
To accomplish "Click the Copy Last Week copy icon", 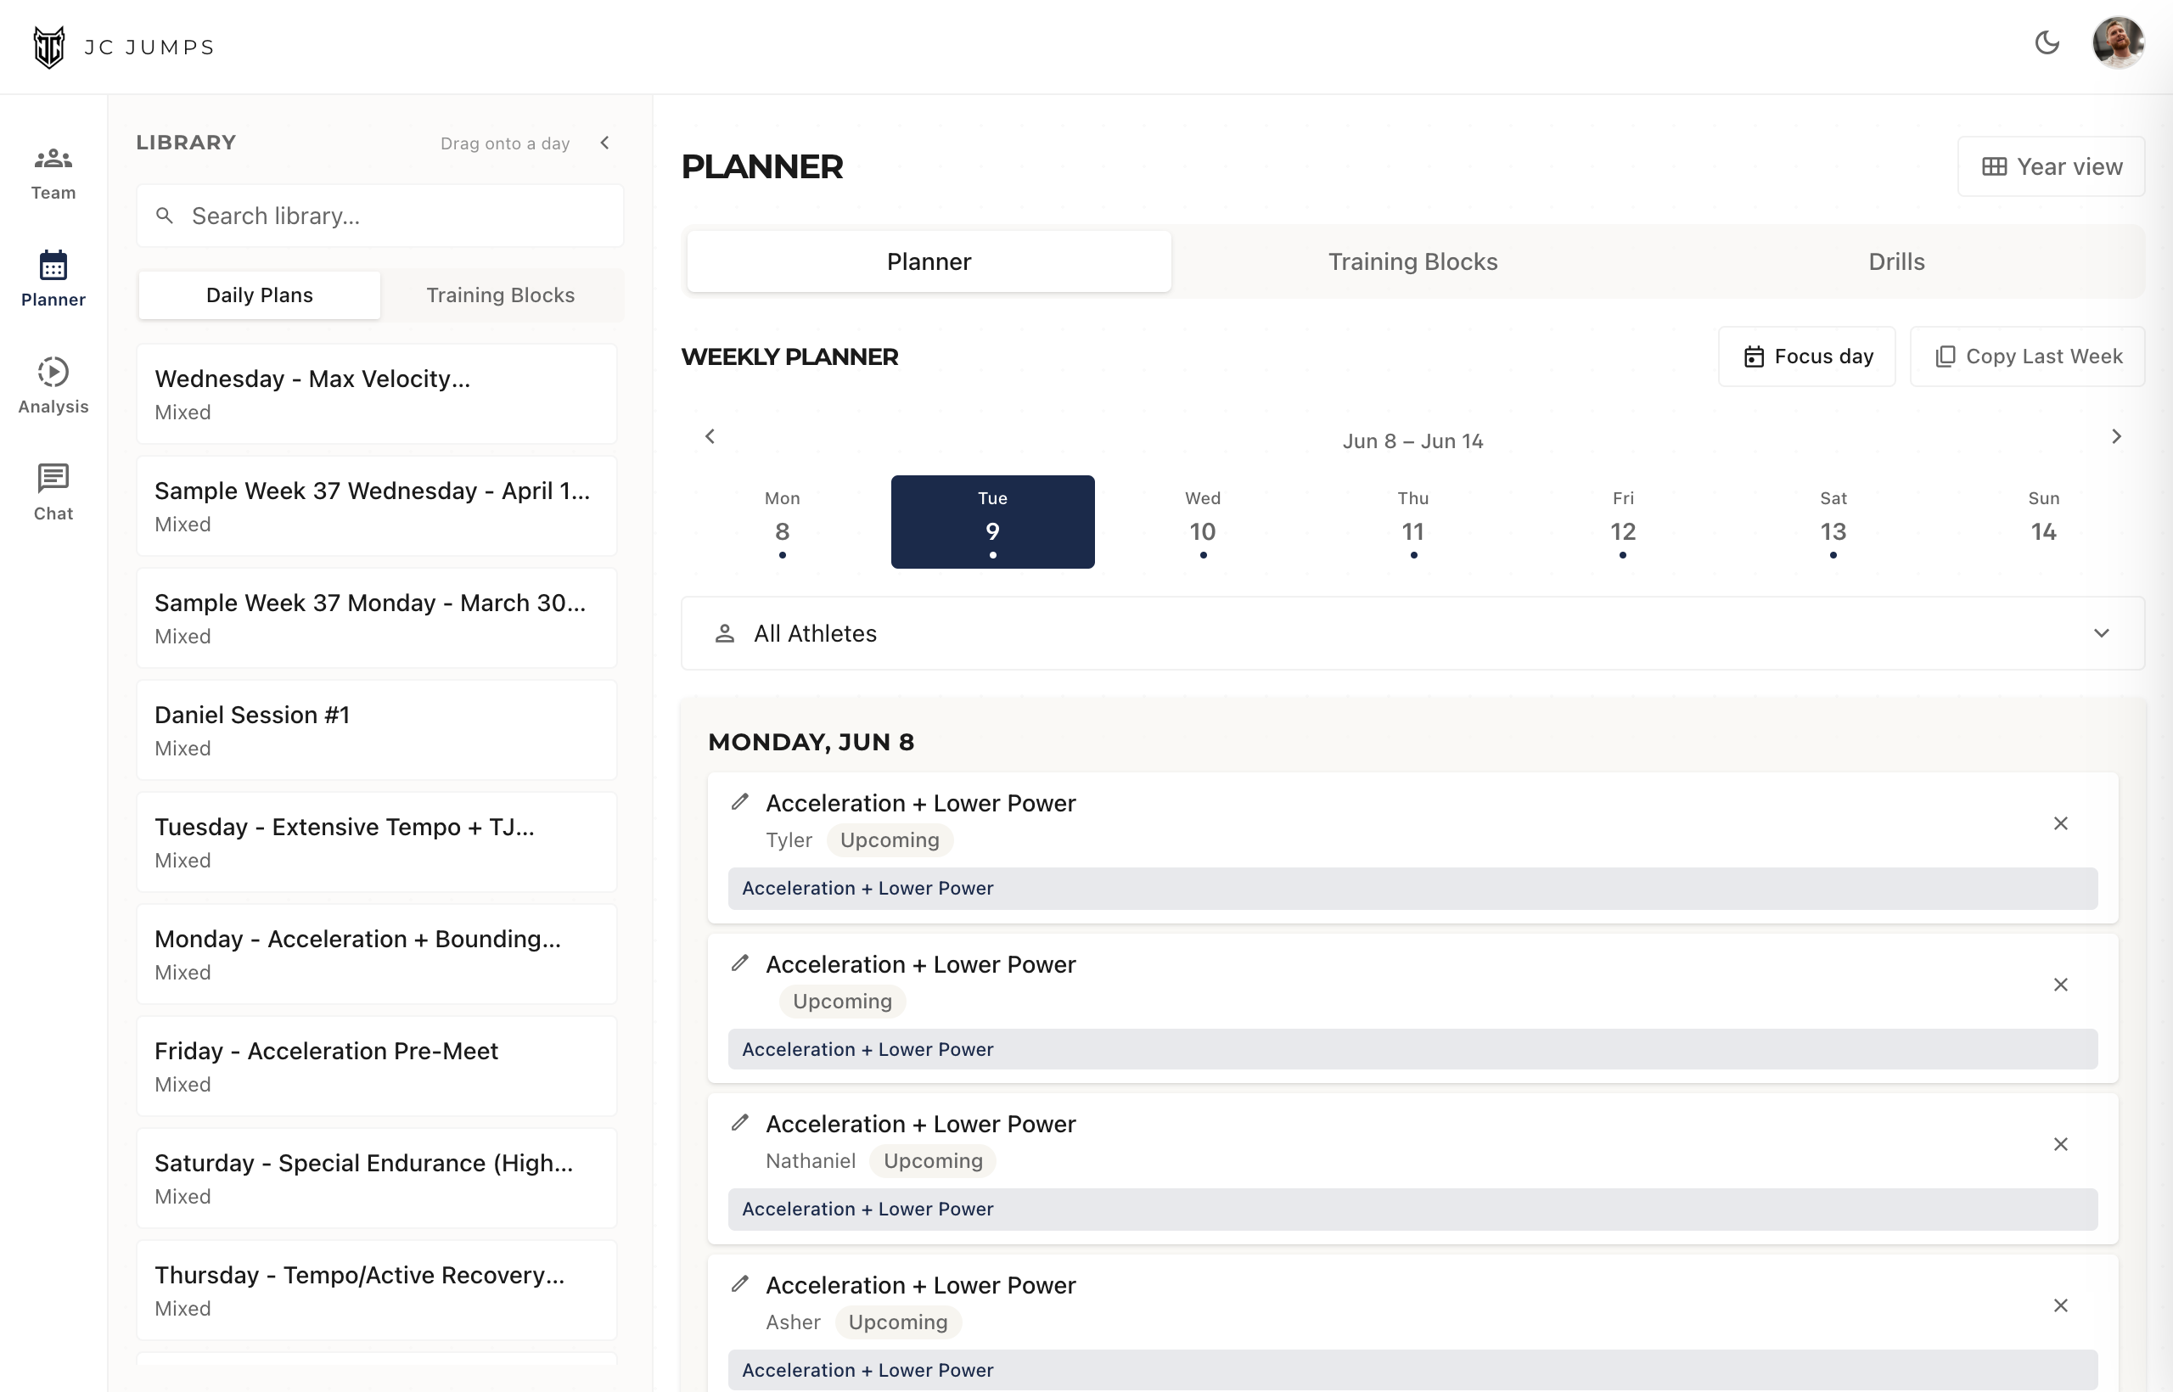I will 1946,357.
